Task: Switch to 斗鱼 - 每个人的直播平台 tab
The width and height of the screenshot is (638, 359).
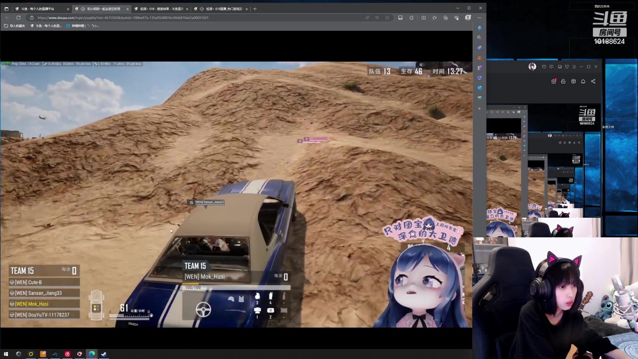Action: click(42, 9)
